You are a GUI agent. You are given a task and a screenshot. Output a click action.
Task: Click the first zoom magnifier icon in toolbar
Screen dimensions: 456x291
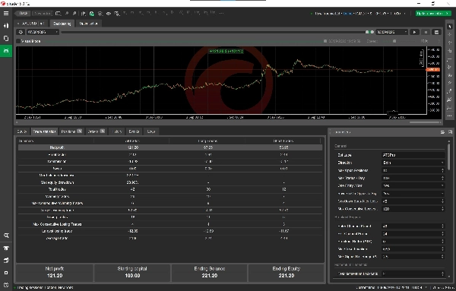point(67,14)
